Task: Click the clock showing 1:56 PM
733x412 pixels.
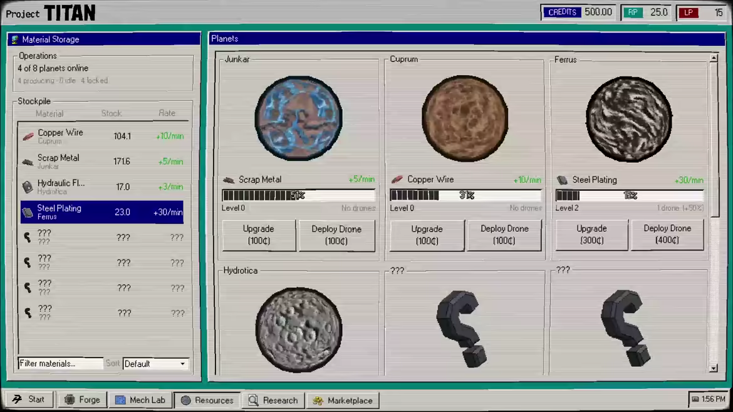Action: tap(709, 399)
